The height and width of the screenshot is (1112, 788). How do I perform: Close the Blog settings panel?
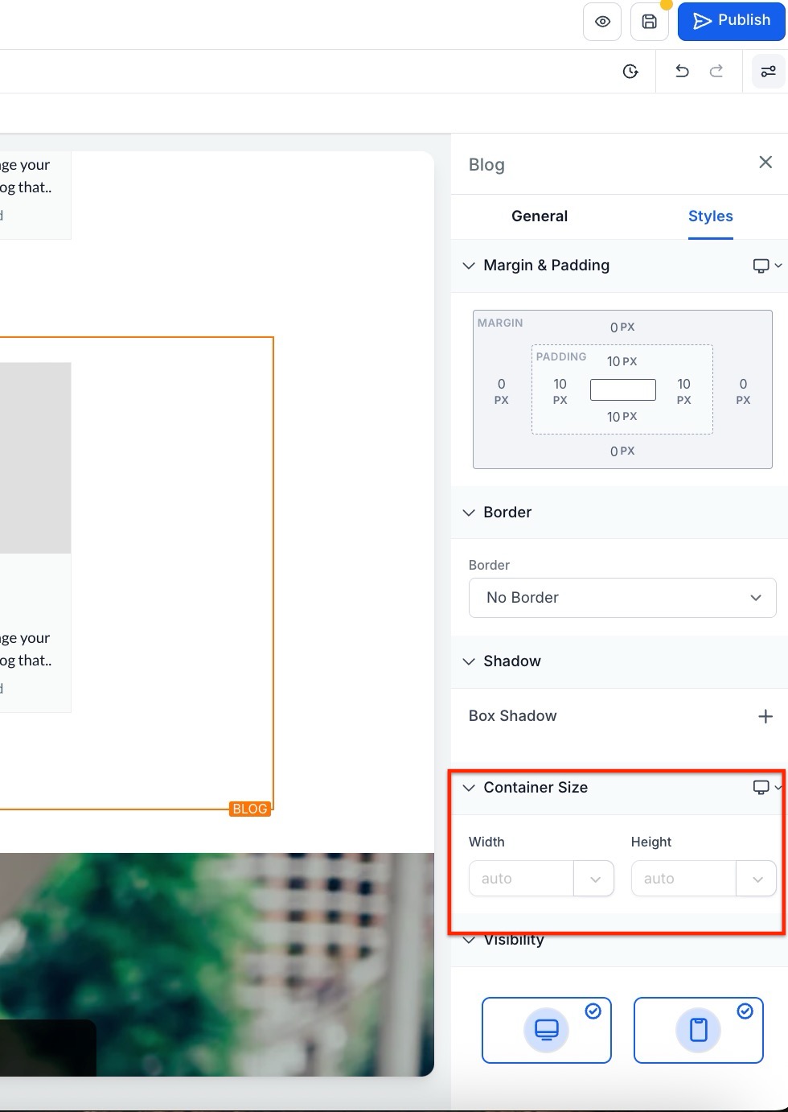(765, 163)
